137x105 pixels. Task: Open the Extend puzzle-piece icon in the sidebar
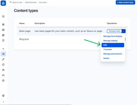(x=3, y=65)
